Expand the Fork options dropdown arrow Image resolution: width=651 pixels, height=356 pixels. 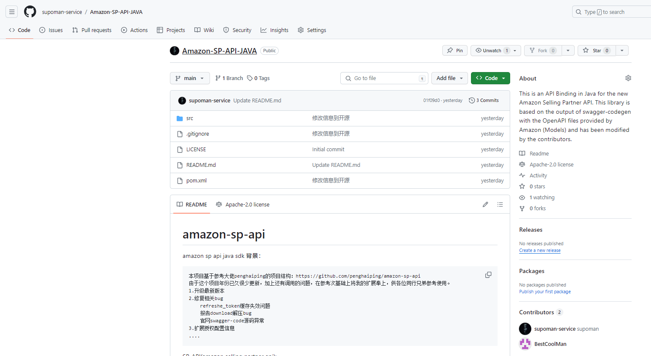(568, 51)
